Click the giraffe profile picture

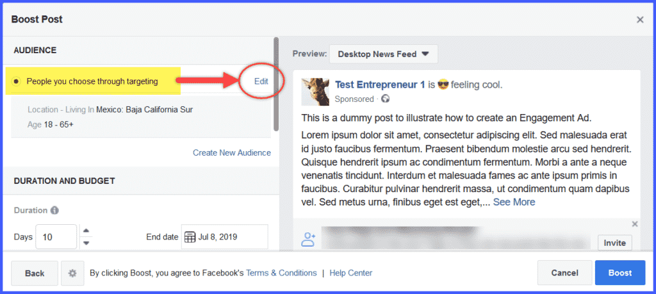click(x=315, y=92)
